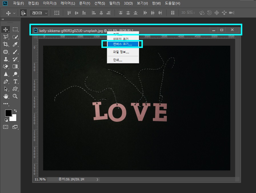Click the black foreground color swatch
This screenshot has height=193, width=256.
[8, 113]
